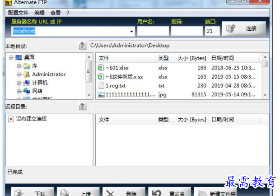Expand the Administrator tree node
This screenshot has height=196, width=280.
point(19,74)
